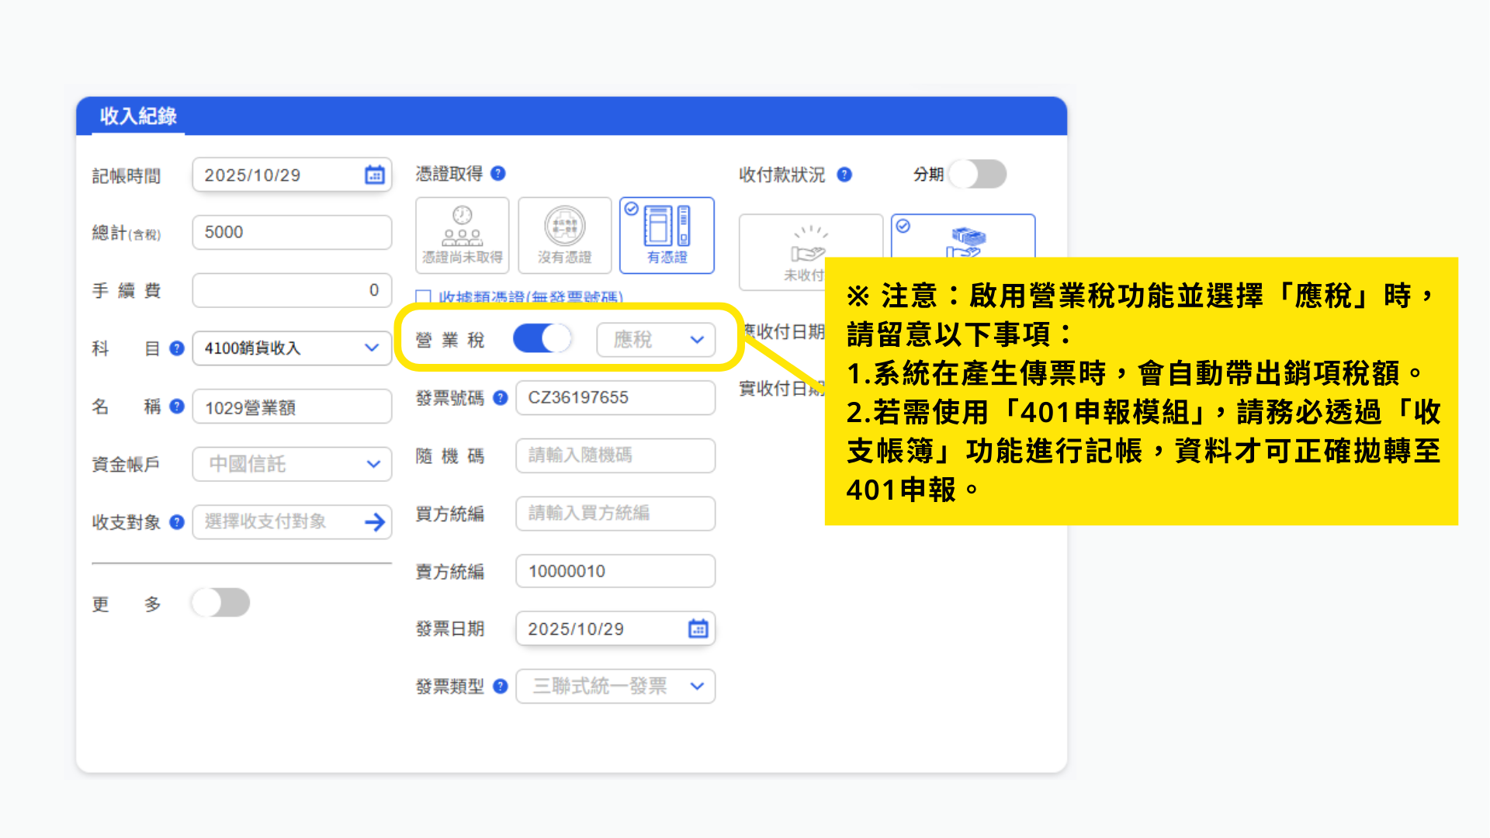Click help icon next to 發票號碼
Screen dimensions: 1490x838
click(x=501, y=398)
